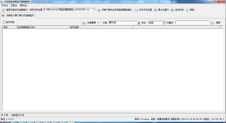Click the 关键字 keyword input field
The image size is (226, 123).
click(192, 23)
